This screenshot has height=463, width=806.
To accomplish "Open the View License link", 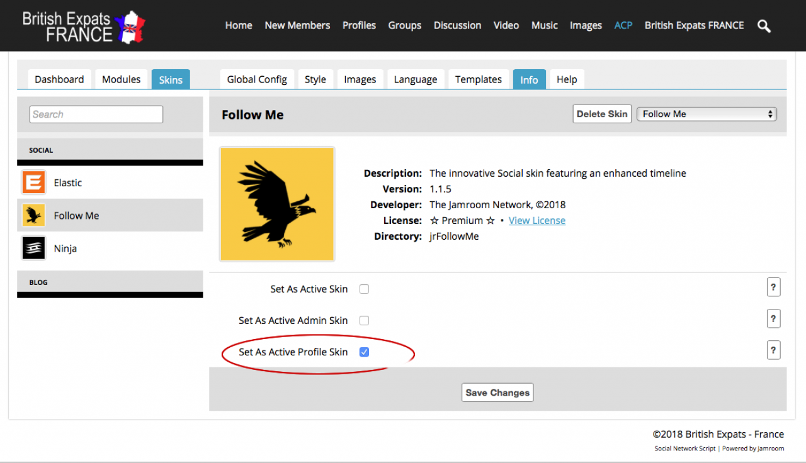I will (537, 220).
